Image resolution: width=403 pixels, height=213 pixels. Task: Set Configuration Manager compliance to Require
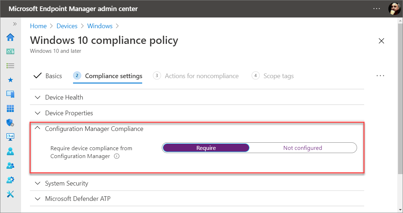(x=206, y=148)
